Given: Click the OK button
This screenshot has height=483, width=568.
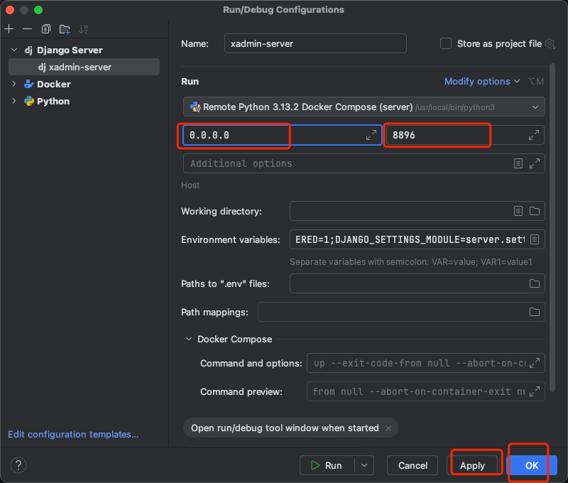Looking at the screenshot, I should point(532,465).
